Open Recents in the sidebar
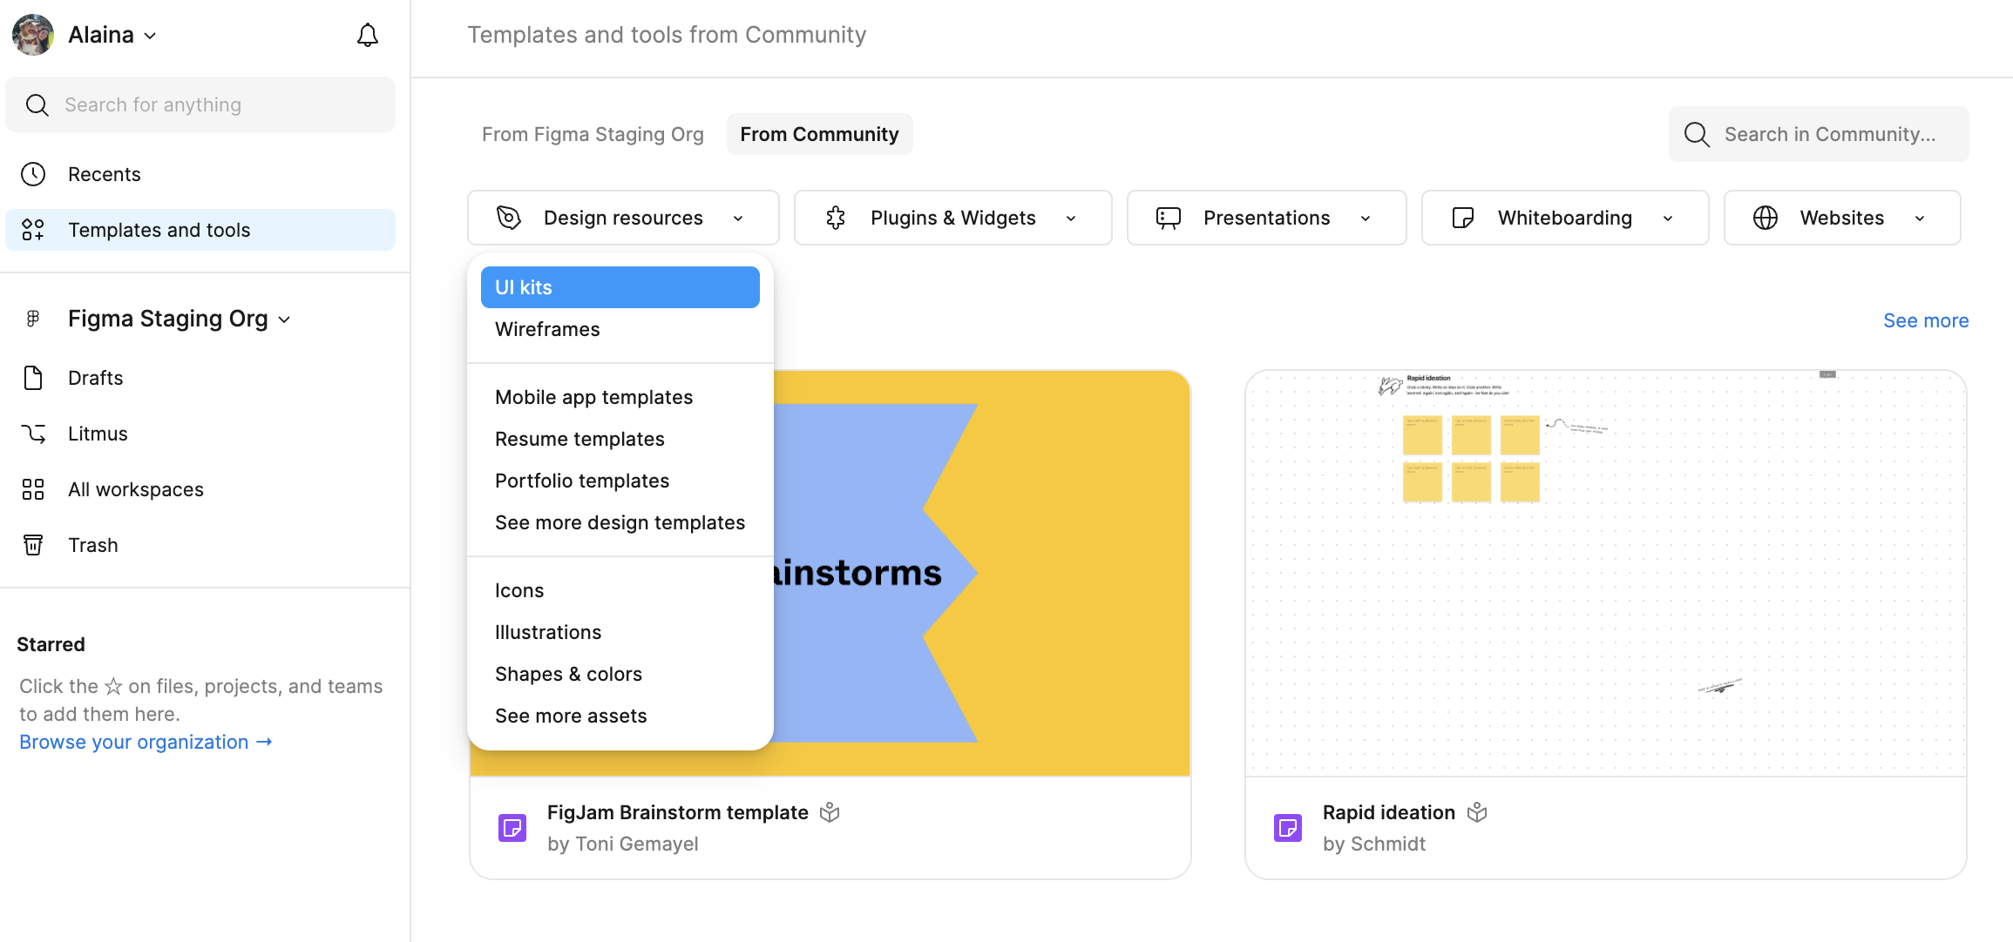Viewport: 2013px width, 942px height. point(200,174)
